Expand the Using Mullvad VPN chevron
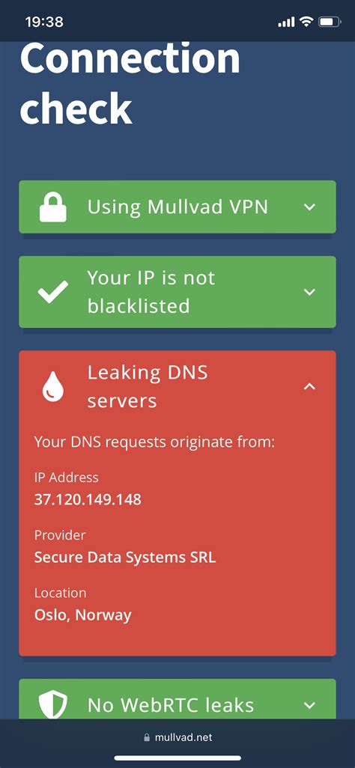 point(309,207)
